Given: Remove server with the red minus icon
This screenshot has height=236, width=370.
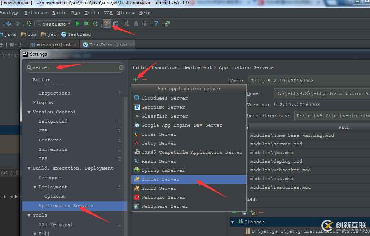Looking at the screenshot, I should pos(145,80).
